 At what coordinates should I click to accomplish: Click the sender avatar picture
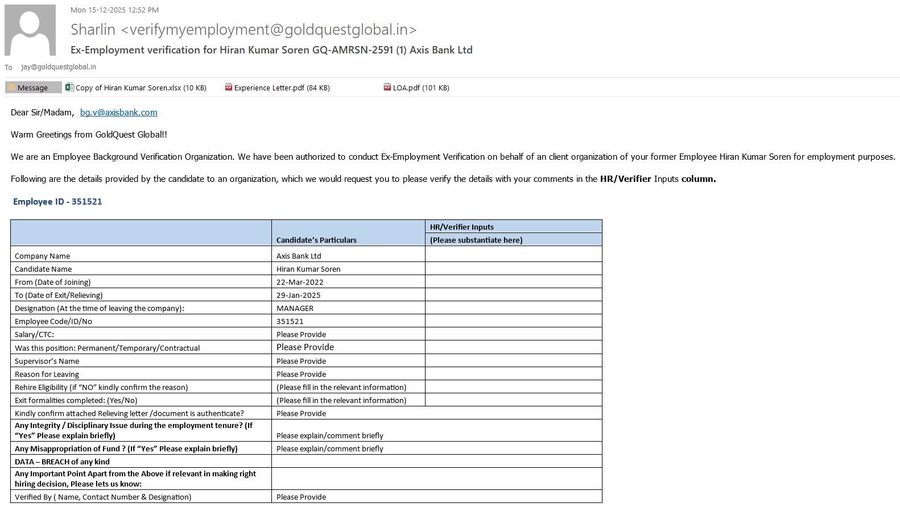tap(30, 30)
